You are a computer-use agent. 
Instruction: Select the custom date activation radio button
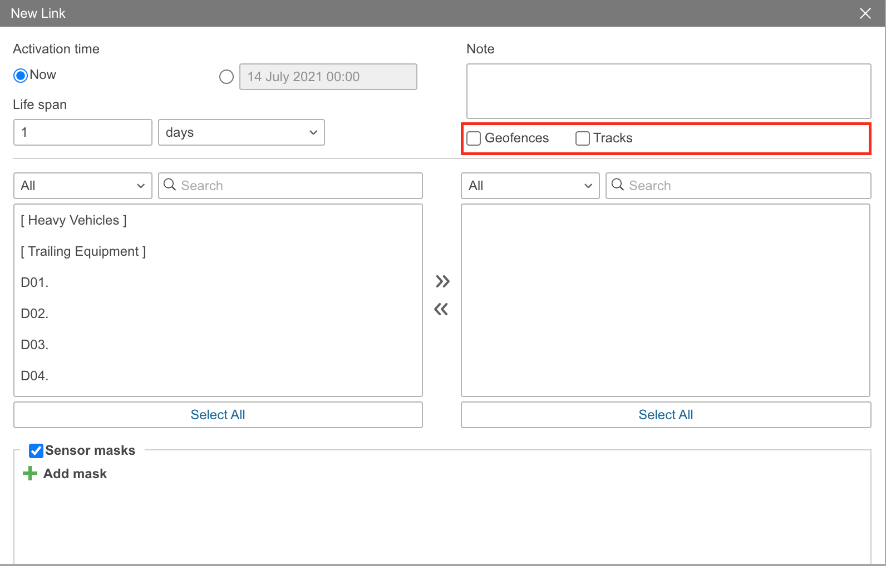point(227,77)
